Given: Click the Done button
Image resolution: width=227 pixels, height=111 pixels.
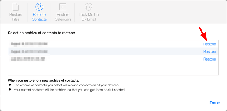Looking at the screenshot, I should (215, 103).
